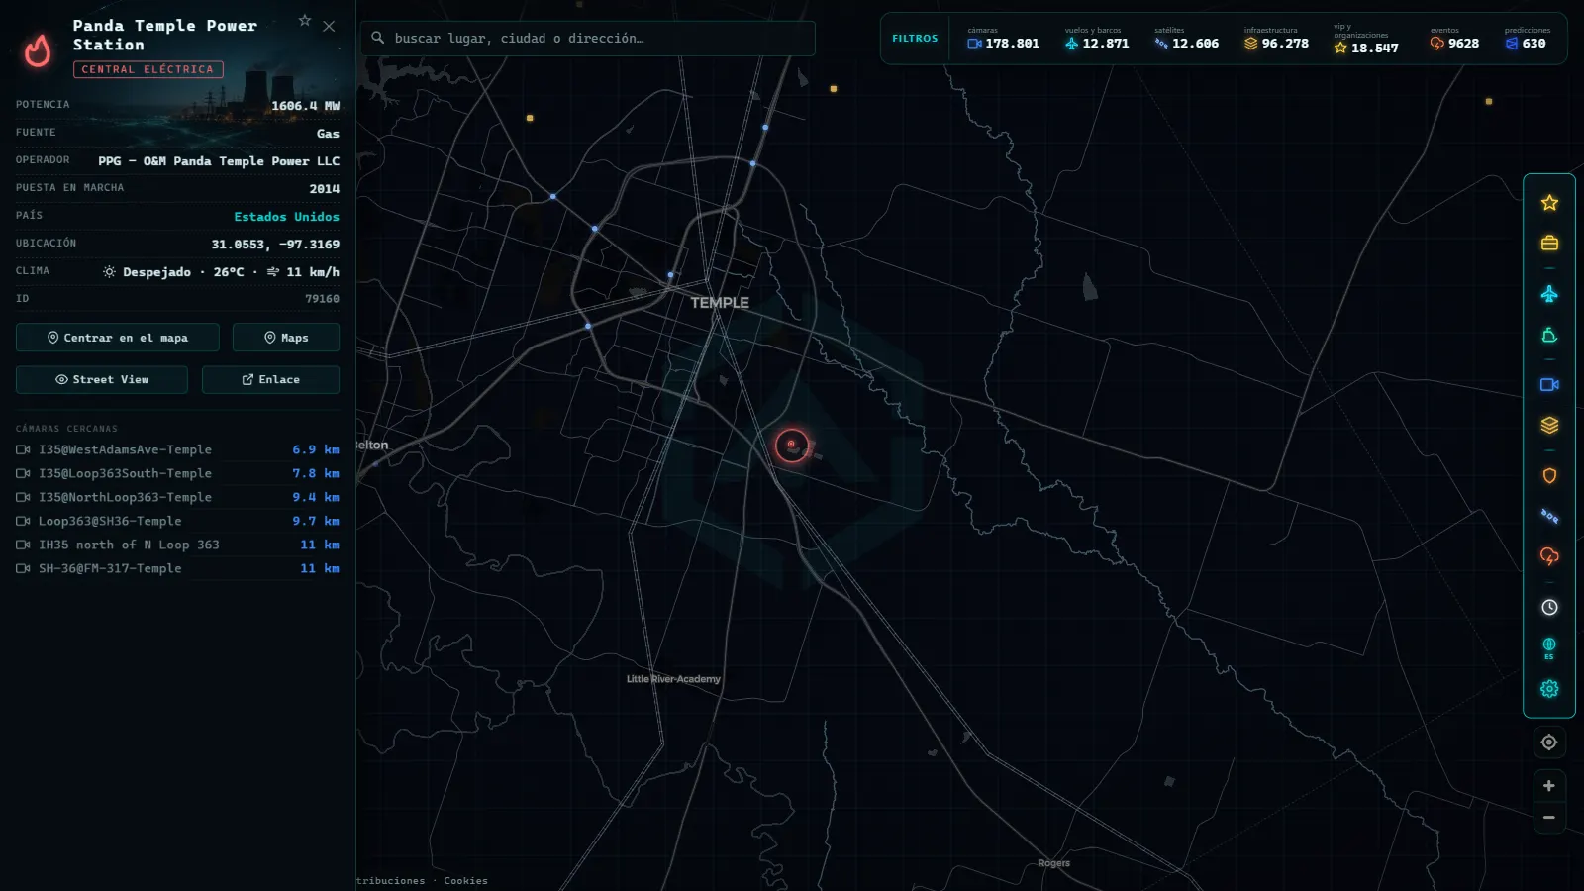Toggle the ships layer icon in sidebar
Screen dimensions: 1584x891
pyautogui.click(x=1549, y=336)
